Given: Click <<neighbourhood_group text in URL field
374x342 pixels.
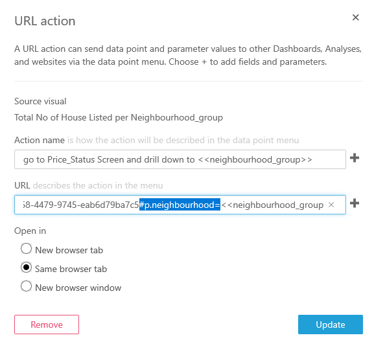Looking at the screenshot, I should click(272, 205).
